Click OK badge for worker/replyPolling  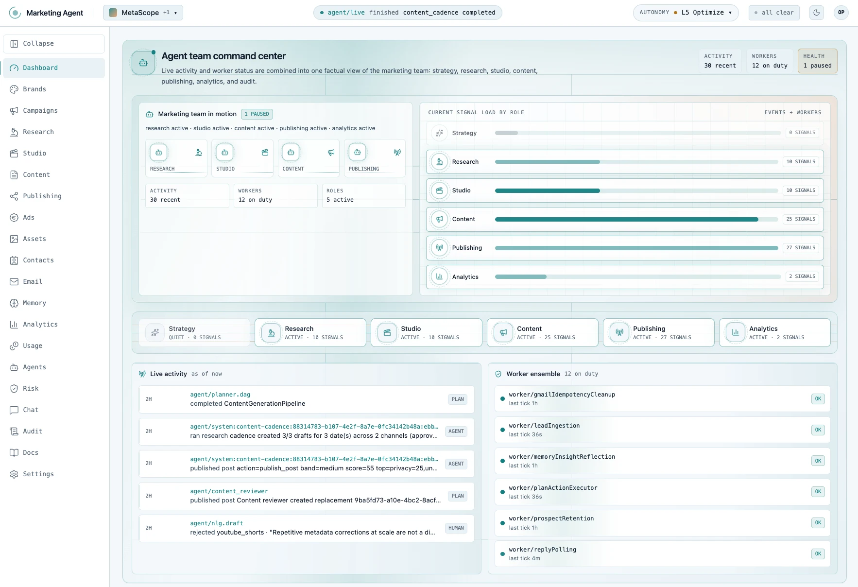[818, 554]
